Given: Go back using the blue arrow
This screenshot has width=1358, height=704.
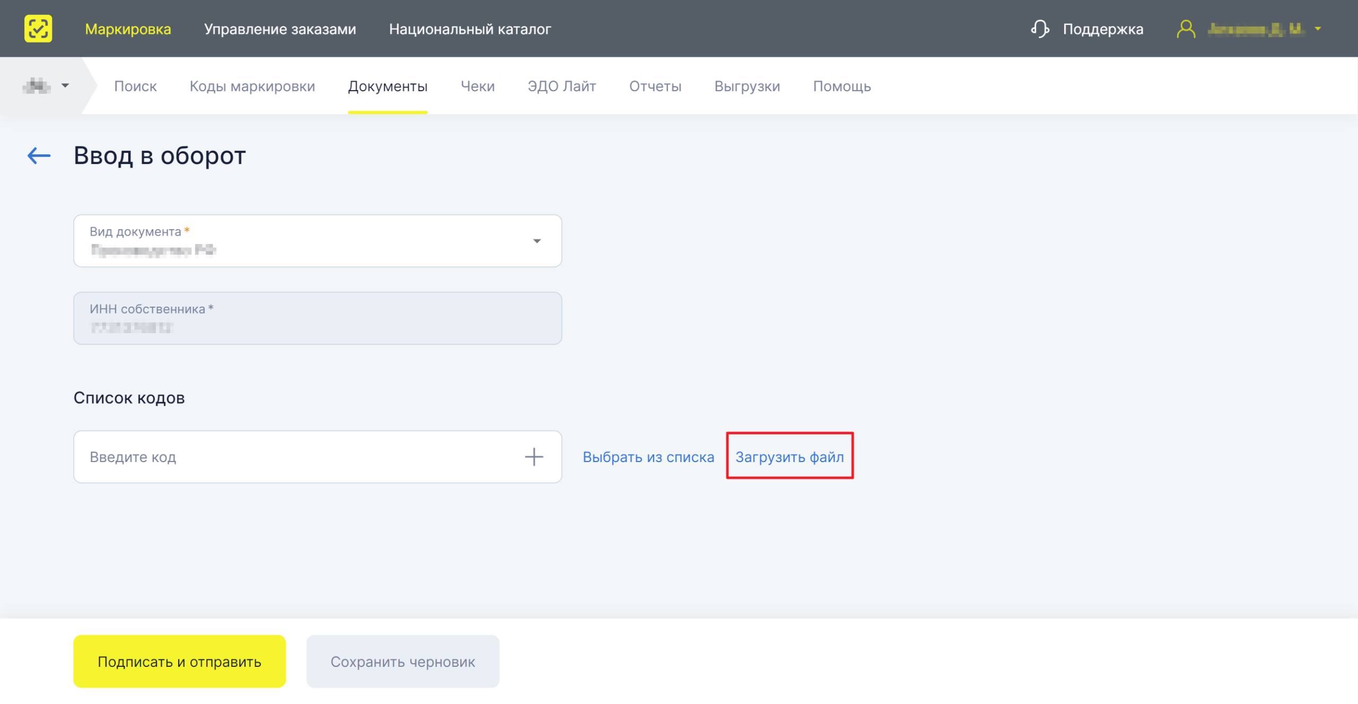Looking at the screenshot, I should pyautogui.click(x=39, y=155).
